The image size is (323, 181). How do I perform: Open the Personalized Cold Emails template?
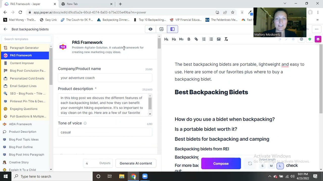point(24,78)
